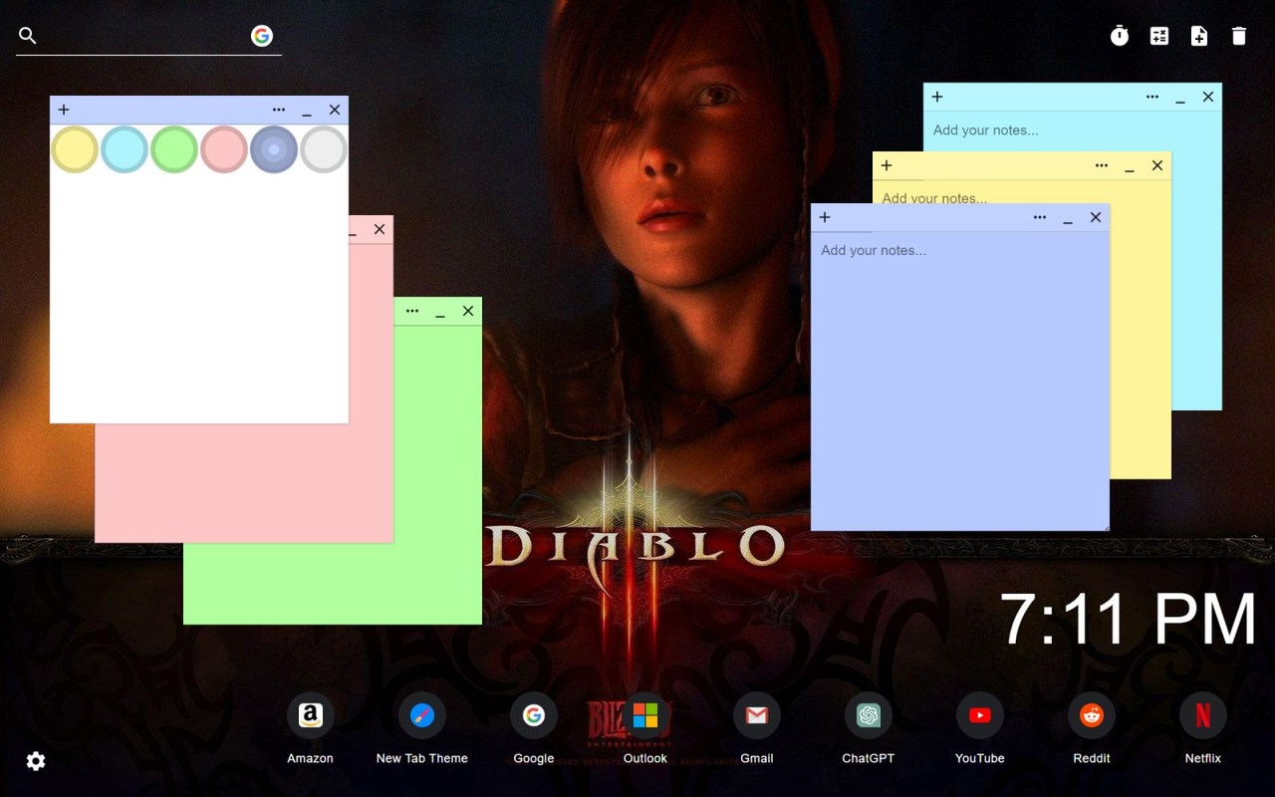Click the cyan note's text area
The height and width of the screenshot is (797, 1275).
point(1072,131)
